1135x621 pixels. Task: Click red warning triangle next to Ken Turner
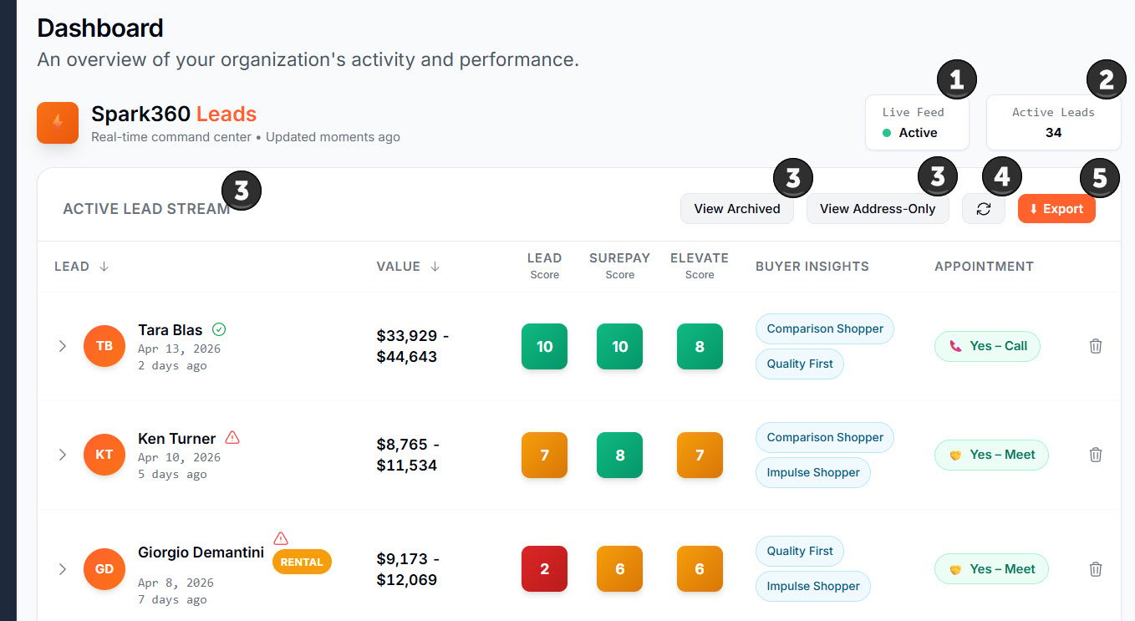click(232, 437)
